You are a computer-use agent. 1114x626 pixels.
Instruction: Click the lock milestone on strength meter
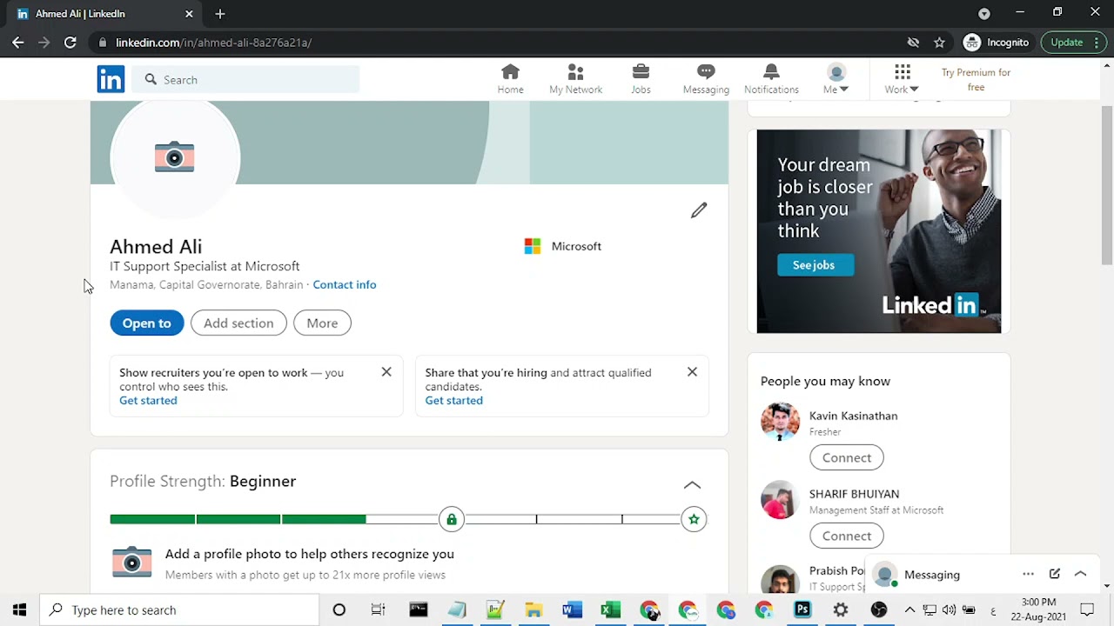click(x=451, y=519)
